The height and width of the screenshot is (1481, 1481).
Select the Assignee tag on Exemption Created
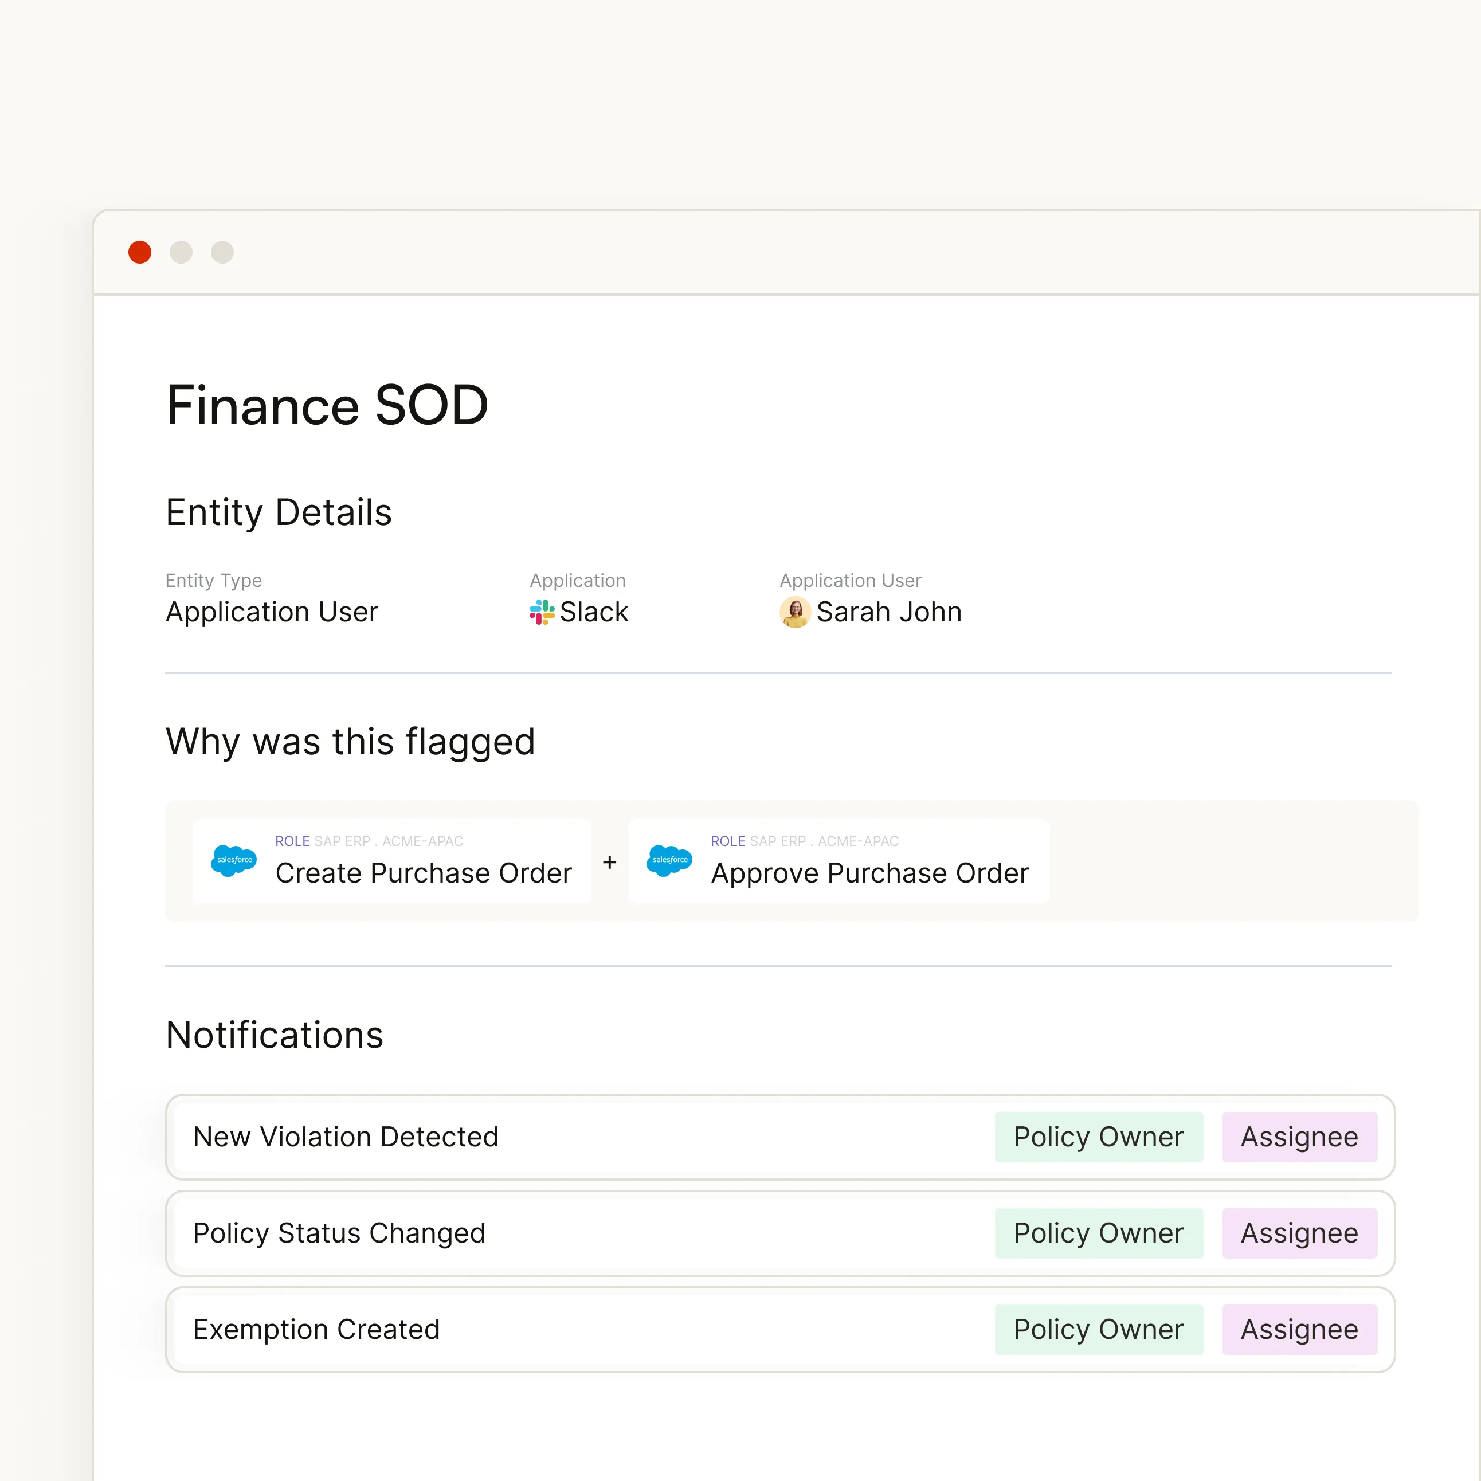point(1299,1329)
